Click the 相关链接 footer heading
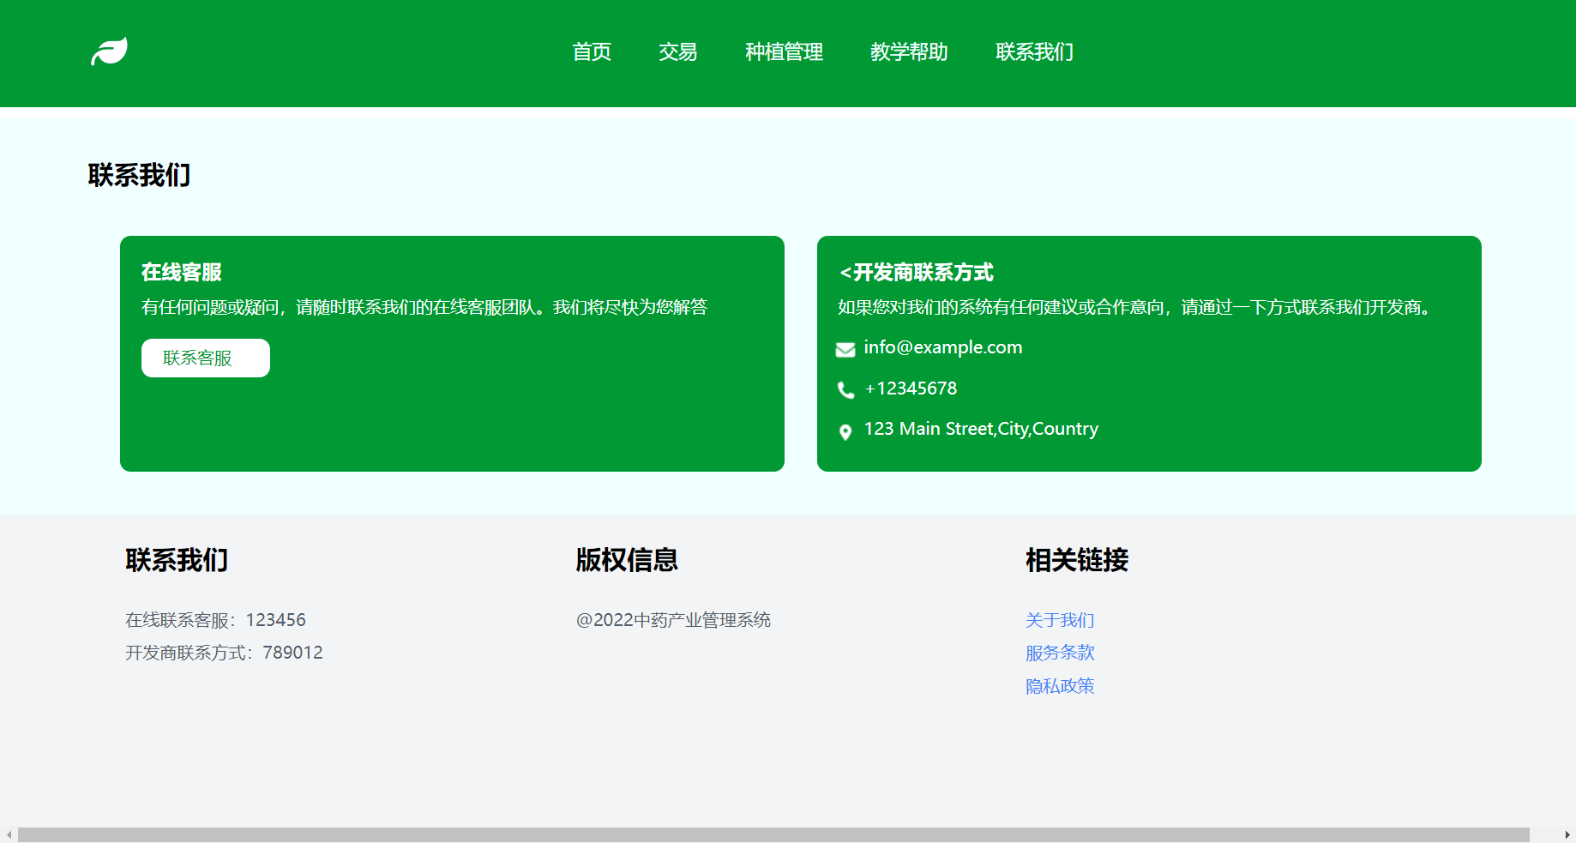 point(1077,560)
